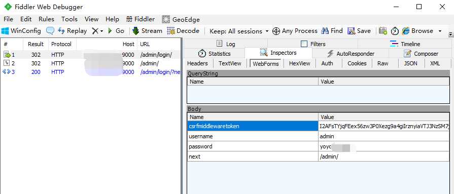
Task: Select the XML inspector tab
Action: tap(435, 63)
